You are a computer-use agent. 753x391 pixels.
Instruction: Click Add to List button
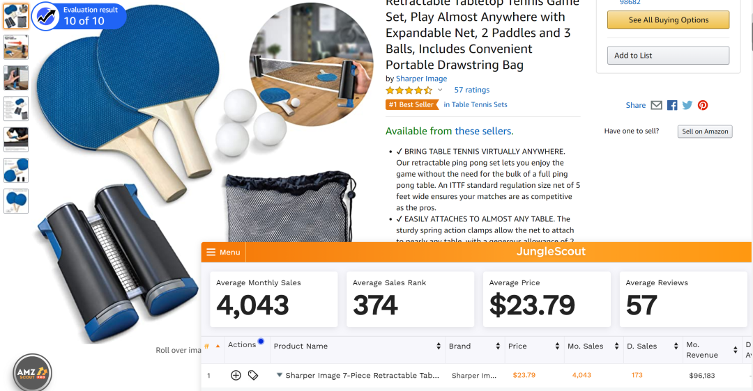pos(668,56)
